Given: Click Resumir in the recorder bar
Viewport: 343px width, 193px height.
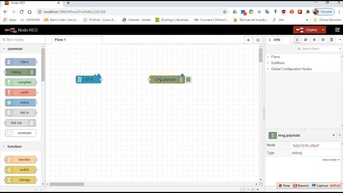Looking at the screenshot, I should [x=301, y=185].
